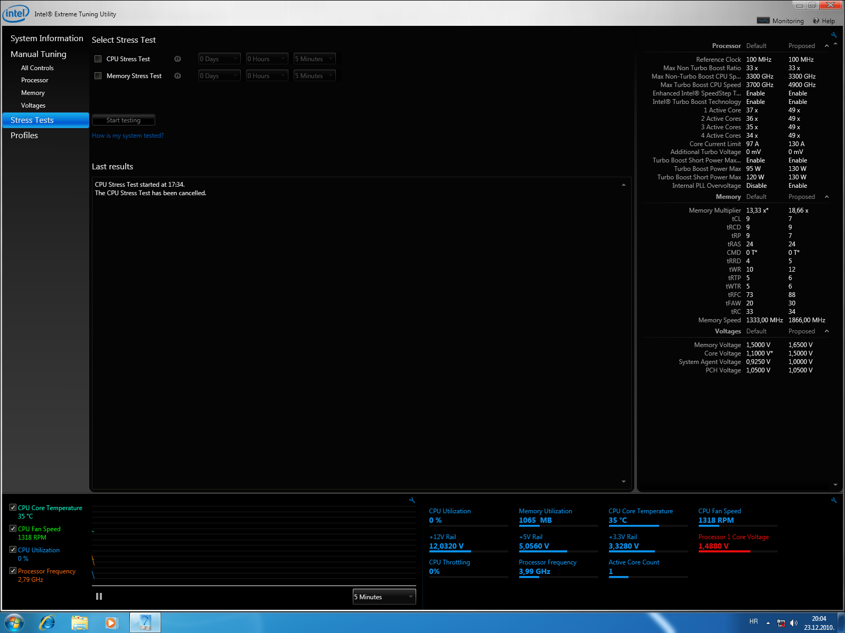Open Windows Media Player taskbar icon

(x=111, y=622)
